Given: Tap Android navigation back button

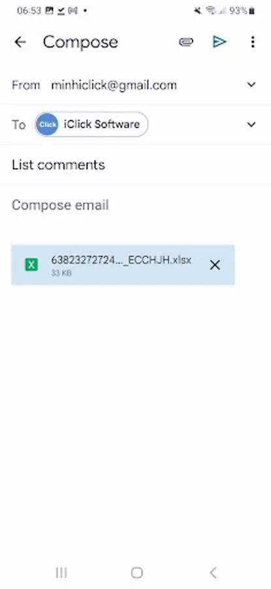Looking at the screenshot, I should (x=213, y=573).
